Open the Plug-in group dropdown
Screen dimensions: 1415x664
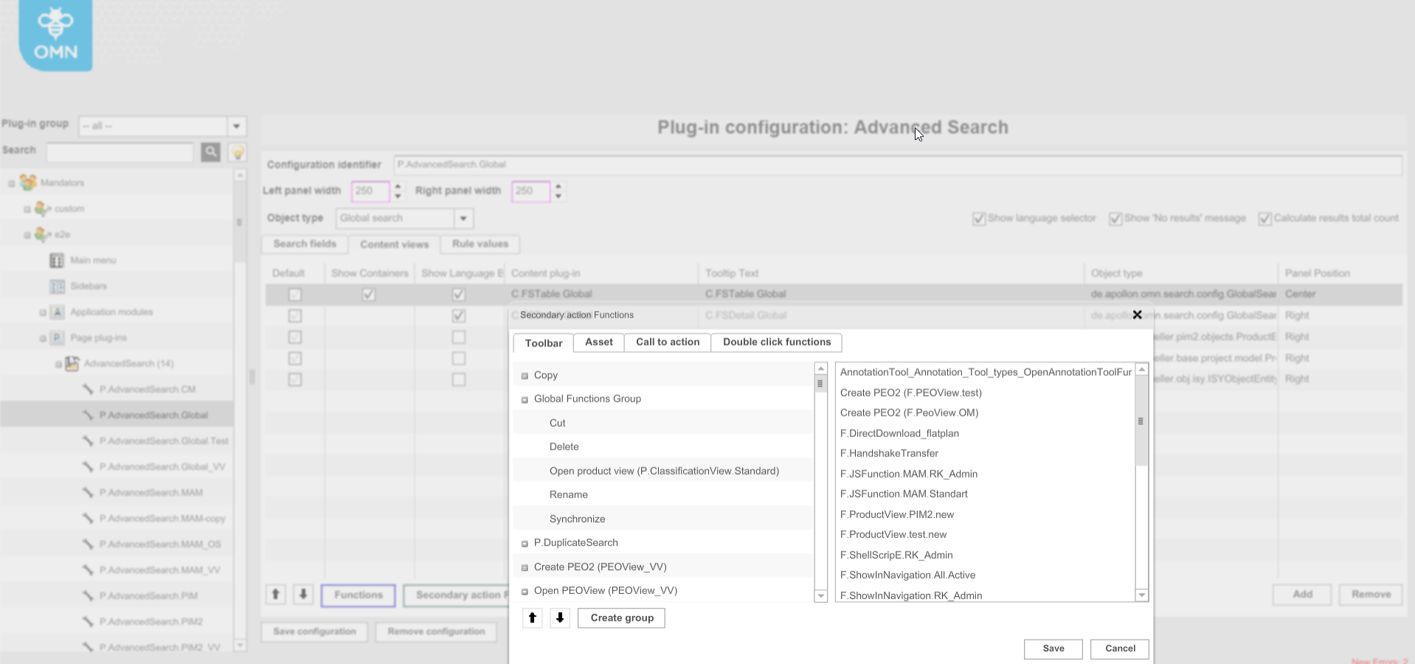(x=236, y=126)
